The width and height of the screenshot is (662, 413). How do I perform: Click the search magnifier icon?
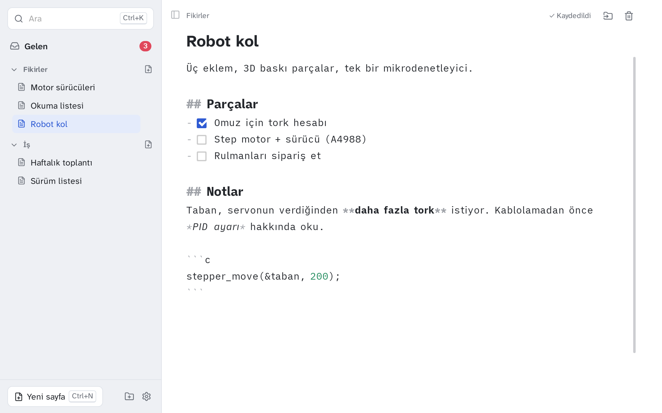pyautogui.click(x=19, y=19)
